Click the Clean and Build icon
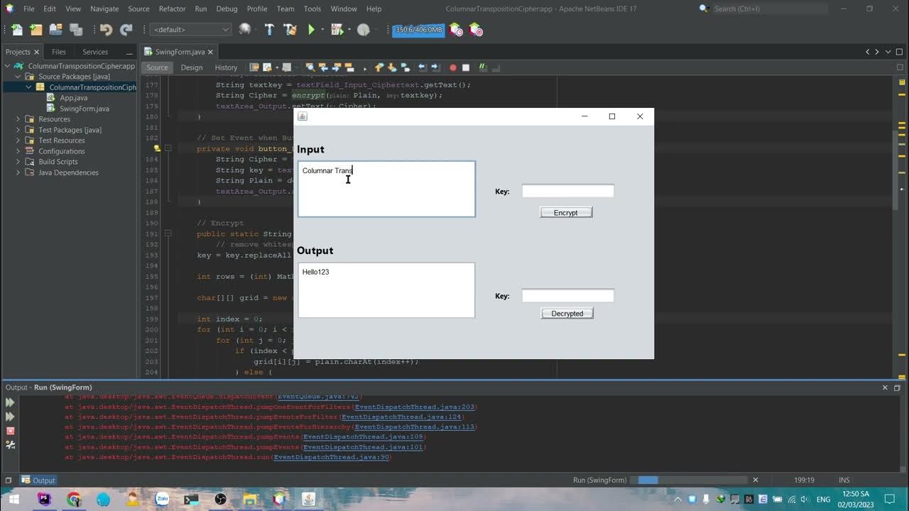Image resolution: width=909 pixels, height=511 pixels. [290, 30]
